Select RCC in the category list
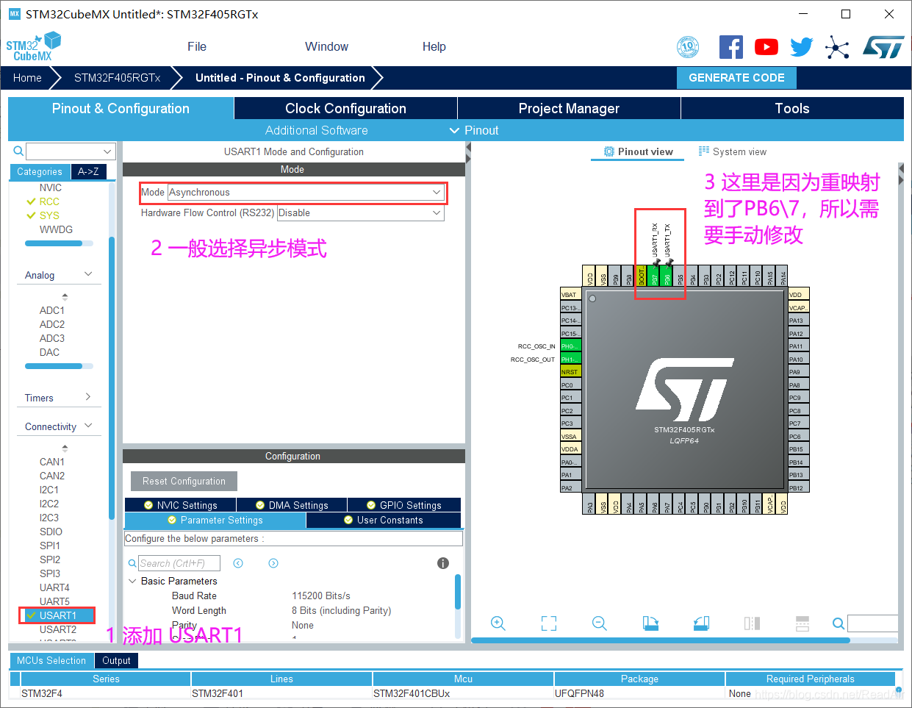Image resolution: width=912 pixels, height=708 pixels. 49,201
